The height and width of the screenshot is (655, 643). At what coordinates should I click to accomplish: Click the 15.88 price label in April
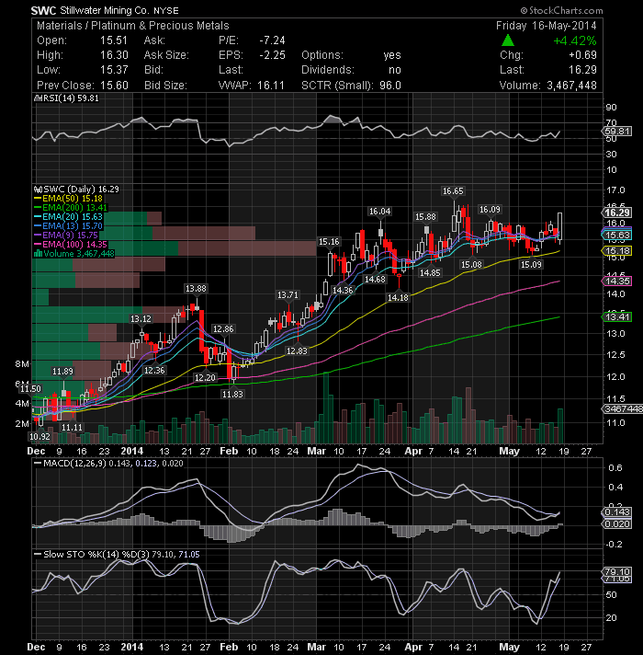click(x=425, y=217)
